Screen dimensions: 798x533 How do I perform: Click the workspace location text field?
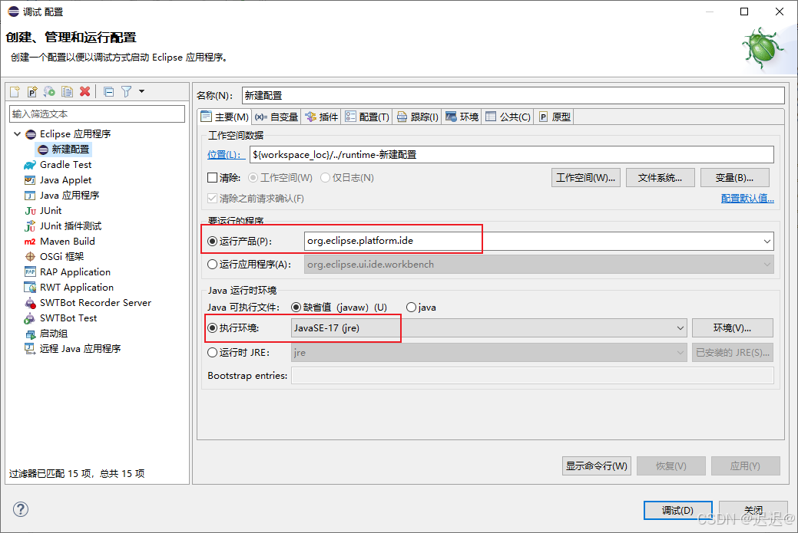click(x=512, y=154)
